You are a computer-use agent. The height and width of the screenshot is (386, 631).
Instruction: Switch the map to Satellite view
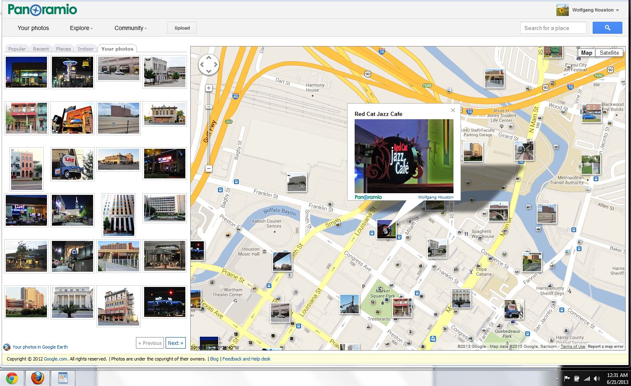pyautogui.click(x=609, y=53)
